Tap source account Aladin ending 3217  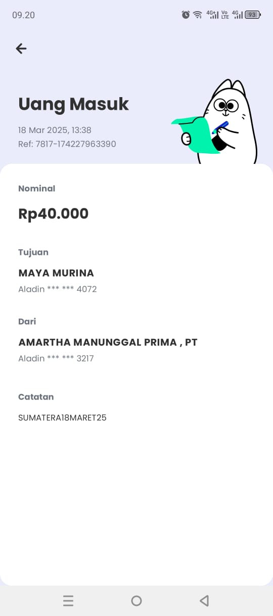pyautogui.click(x=56, y=359)
